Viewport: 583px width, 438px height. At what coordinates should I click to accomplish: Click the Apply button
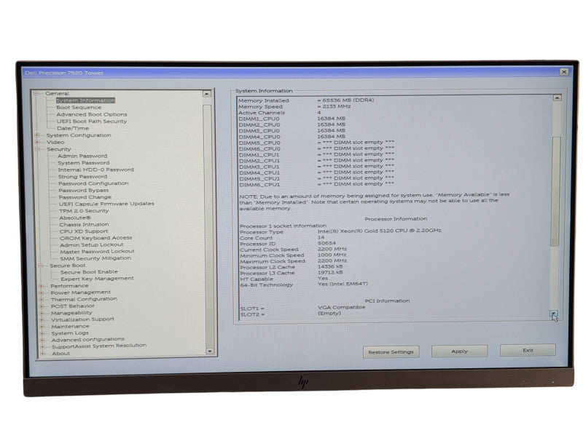coord(460,351)
